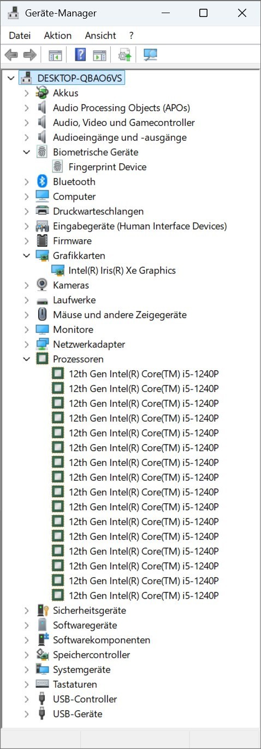Image resolution: width=261 pixels, height=749 pixels.
Task: Select the Sicherheitsgeräte label
Action: [x=90, y=610]
